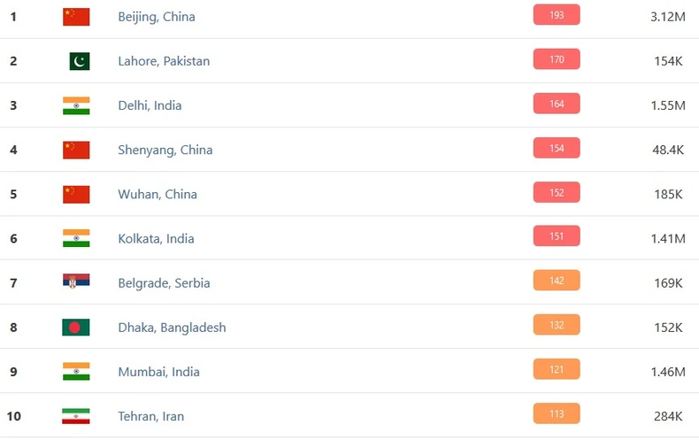Screen dimensions: 699x440
Task: Click the orange 142 AQI badge
Action: click(x=557, y=281)
